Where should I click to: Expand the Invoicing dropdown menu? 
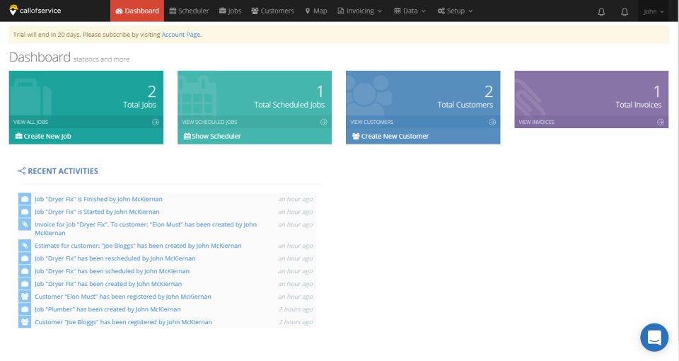coord(360,11)
